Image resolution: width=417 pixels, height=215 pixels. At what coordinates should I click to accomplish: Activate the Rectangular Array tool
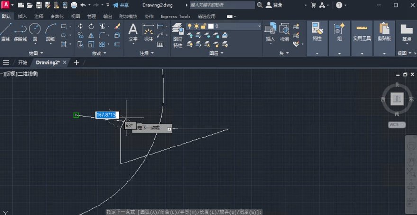102,44
